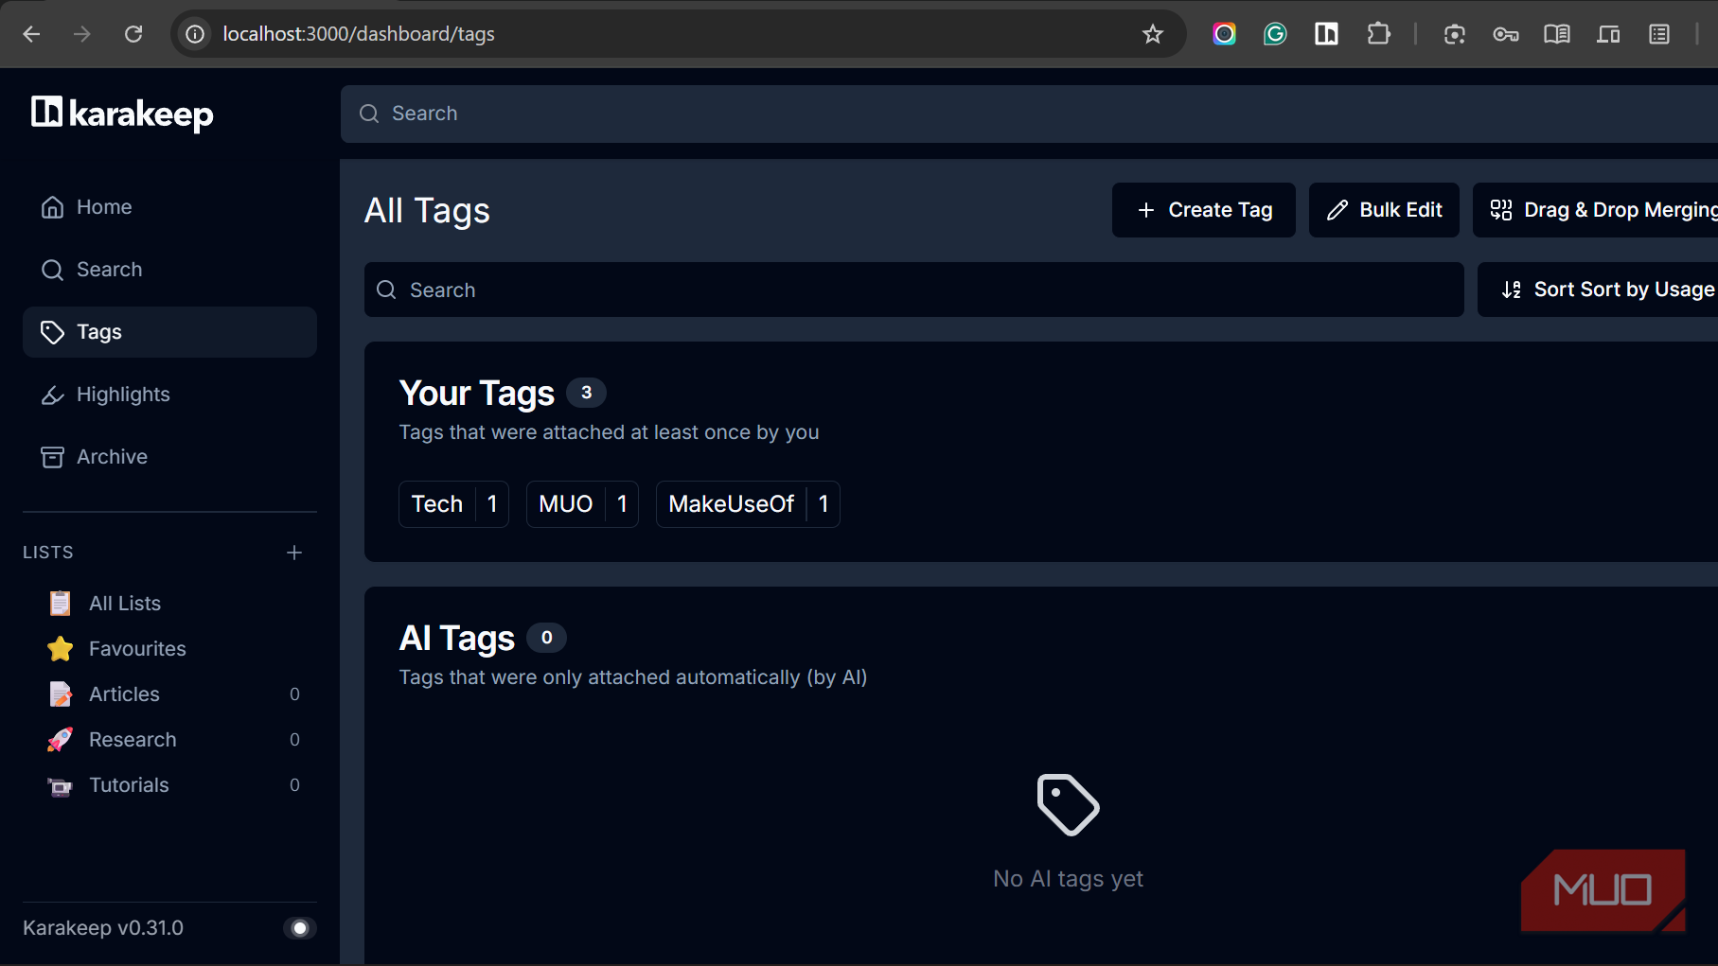Toggle the theme switch beside Karakeep version
The height and width of the screenshot is (966, 1718).
click(x=299, y=928)
